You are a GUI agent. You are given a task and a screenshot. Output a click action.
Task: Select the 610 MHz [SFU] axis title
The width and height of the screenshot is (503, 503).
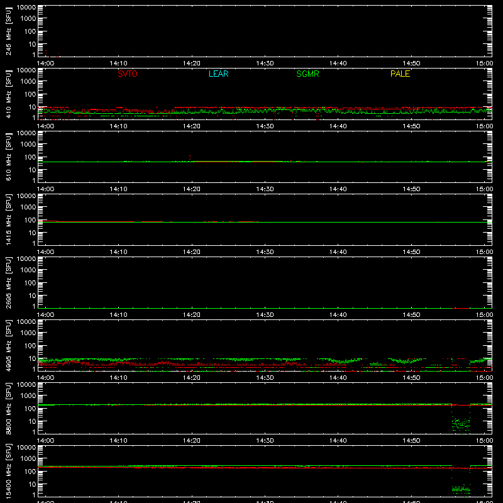tap(8, 157)
